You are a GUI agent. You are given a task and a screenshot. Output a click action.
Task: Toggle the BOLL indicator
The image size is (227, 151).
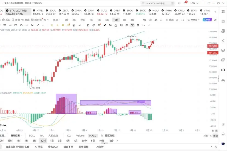[32, 136]
